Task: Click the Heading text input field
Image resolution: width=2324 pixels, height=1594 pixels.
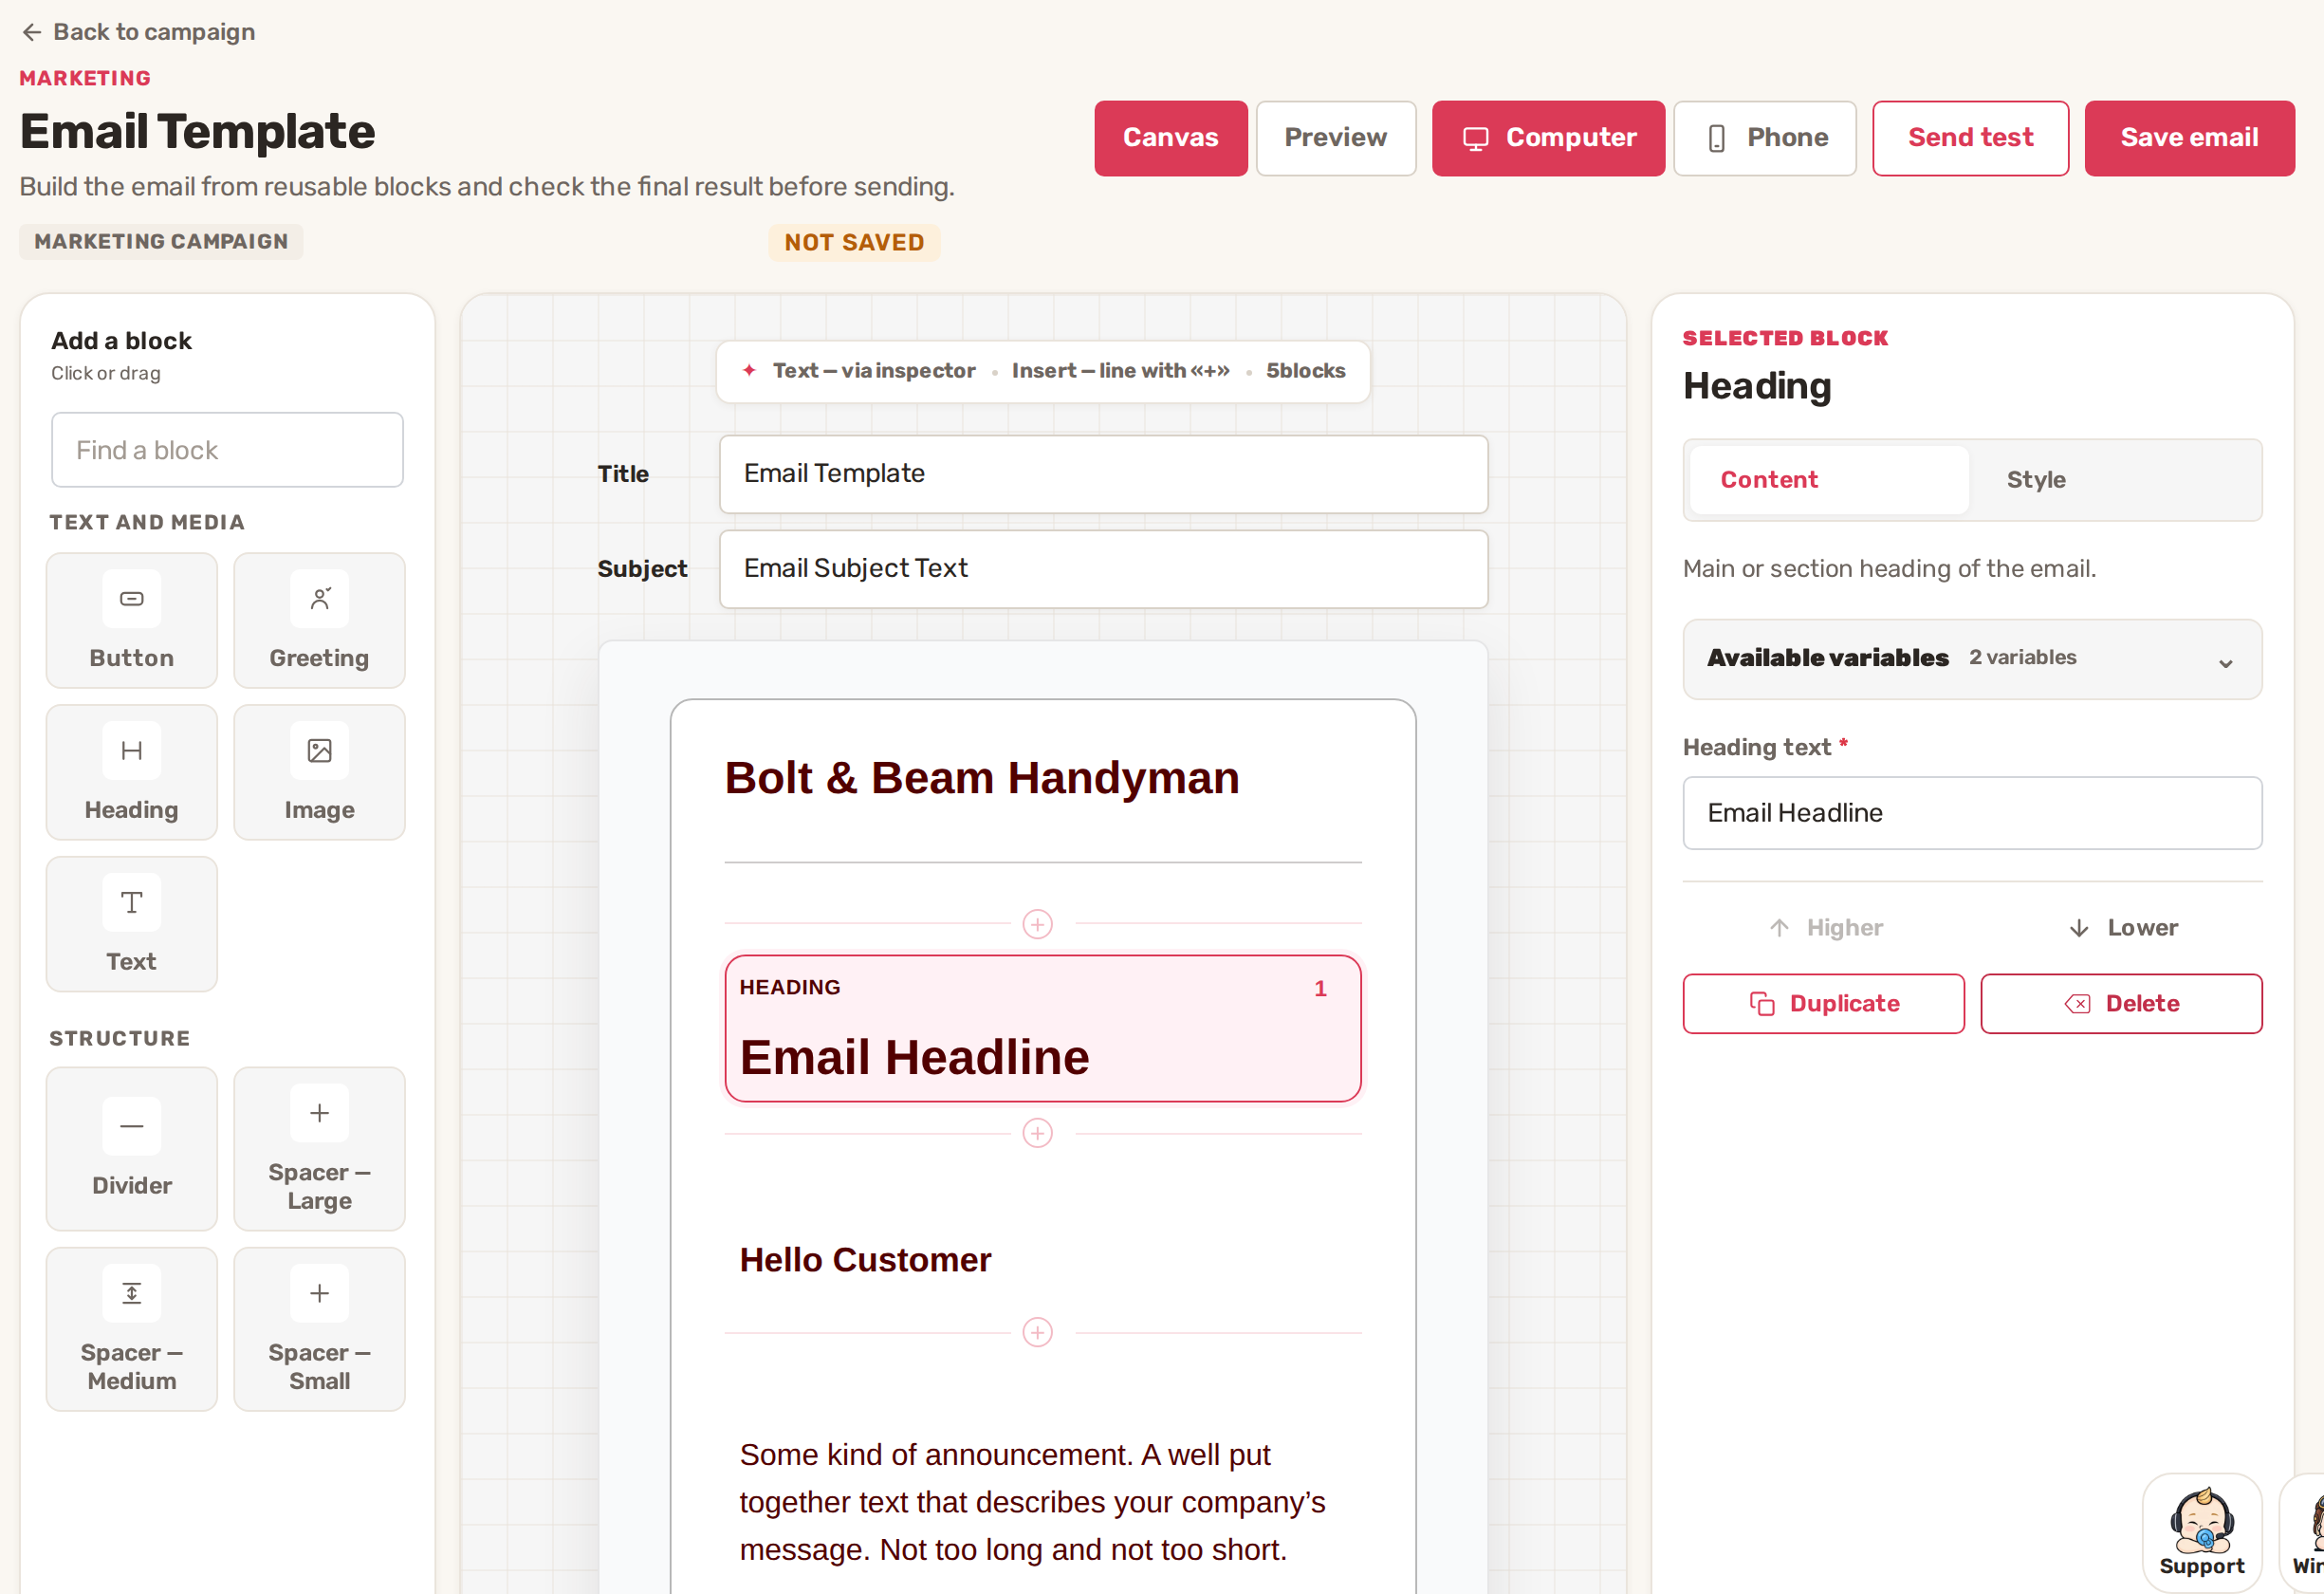Action: click(x=1971, y=813)
